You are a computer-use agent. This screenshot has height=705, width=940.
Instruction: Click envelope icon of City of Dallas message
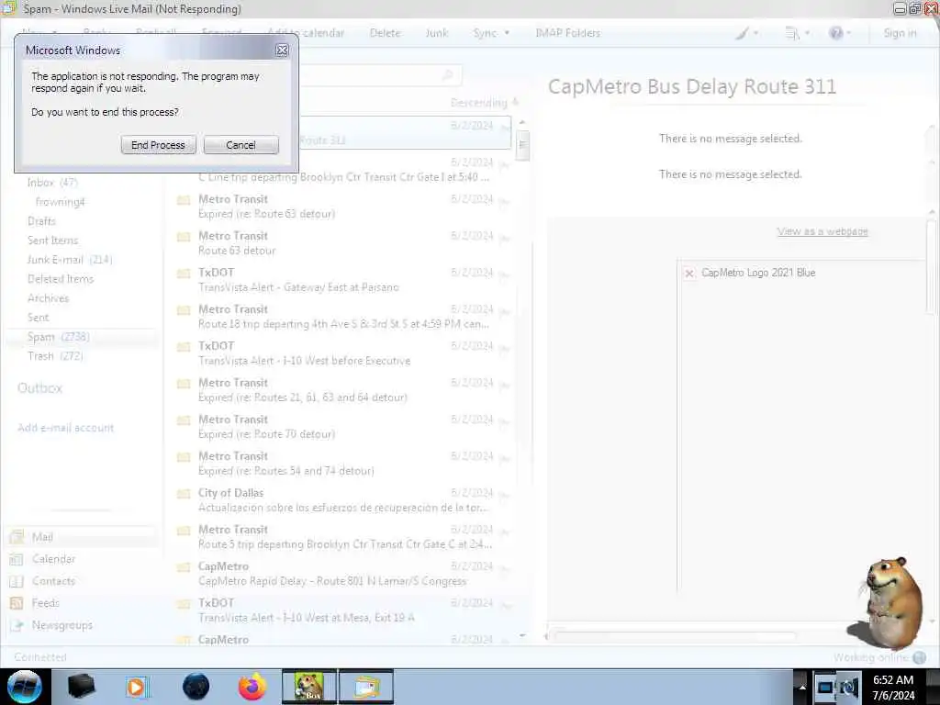pyautogui.click(x=184, y=493)
